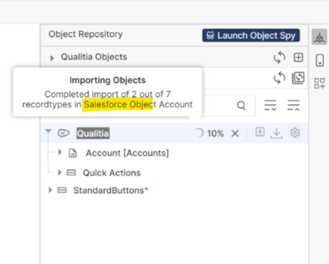The height and width of the screenshot is (264, 329).
Task: Open the mobile device sidebar icon
Action: click(320, 60)
